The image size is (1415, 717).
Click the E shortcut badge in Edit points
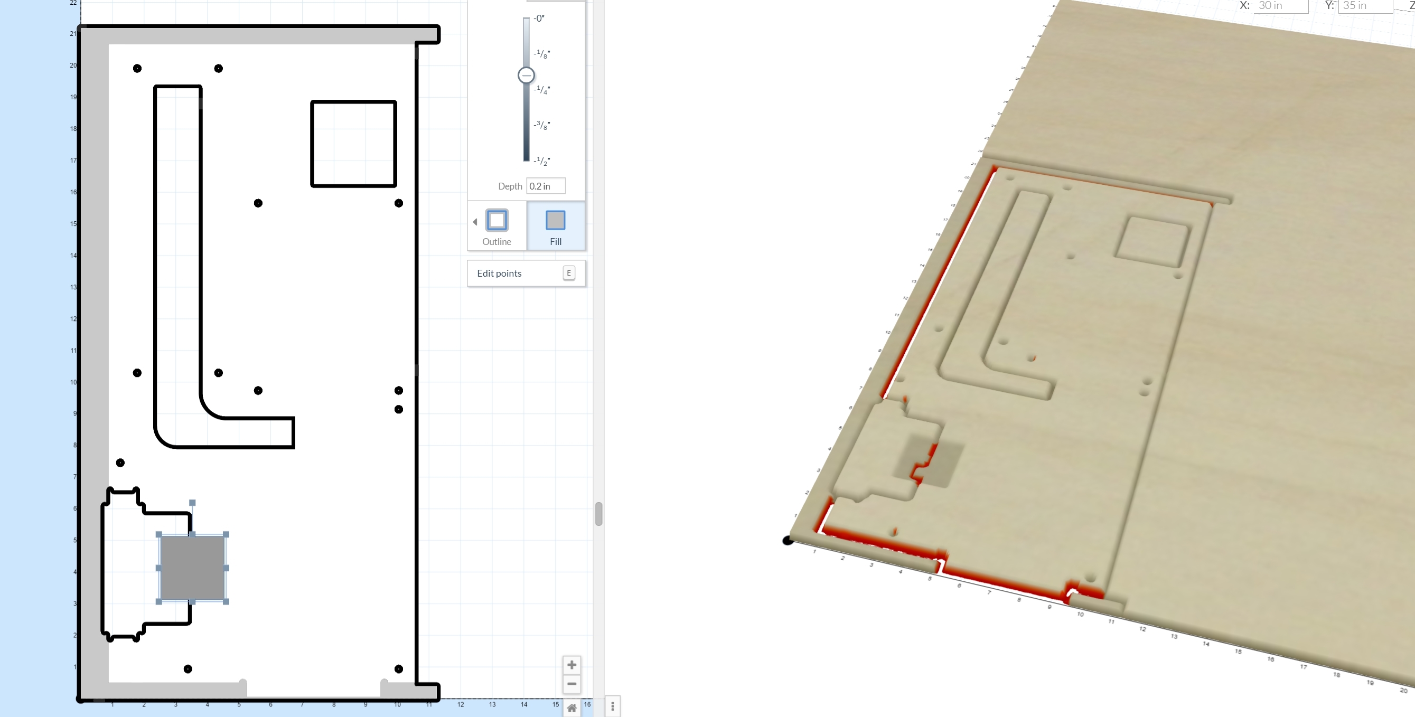568,273
